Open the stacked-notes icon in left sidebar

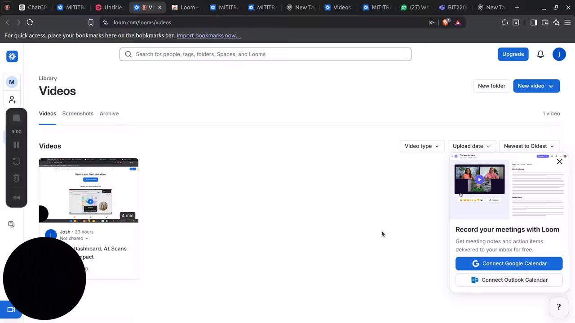click(x=12, y=224)
